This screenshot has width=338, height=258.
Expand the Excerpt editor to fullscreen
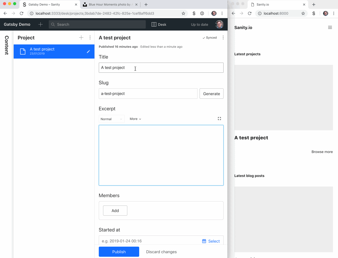[219, 118]
